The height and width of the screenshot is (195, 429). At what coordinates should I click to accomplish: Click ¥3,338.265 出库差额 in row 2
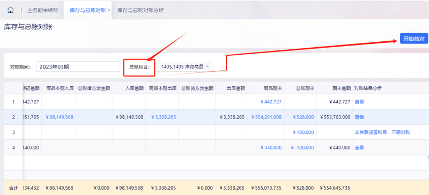pos(232,117)
